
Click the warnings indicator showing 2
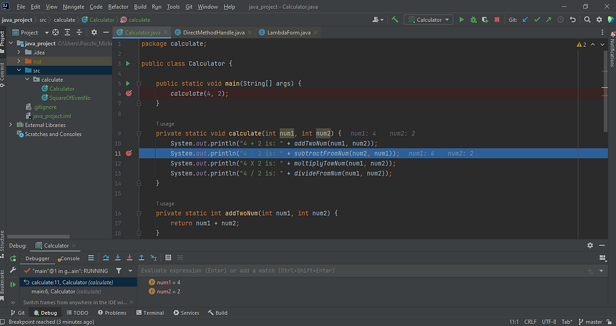click(x=581, y=45)
